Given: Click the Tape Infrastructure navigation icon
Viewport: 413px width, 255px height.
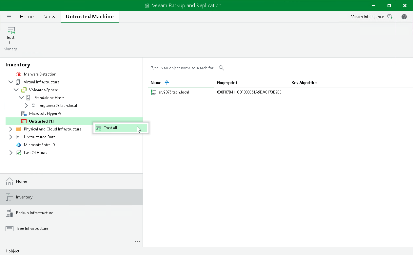Looking at the screenshot, I should point(10,229).
